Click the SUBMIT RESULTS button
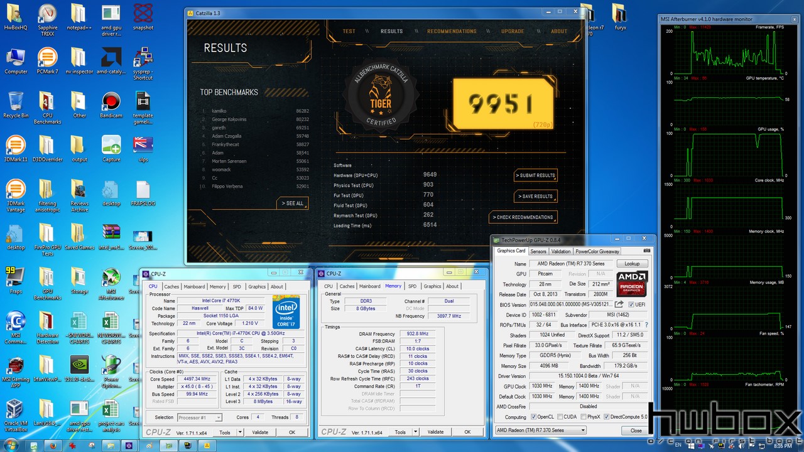 (x=536, y=176)
